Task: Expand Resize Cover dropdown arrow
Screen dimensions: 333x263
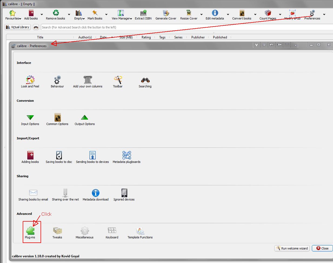Action: (x=201, y=14)
